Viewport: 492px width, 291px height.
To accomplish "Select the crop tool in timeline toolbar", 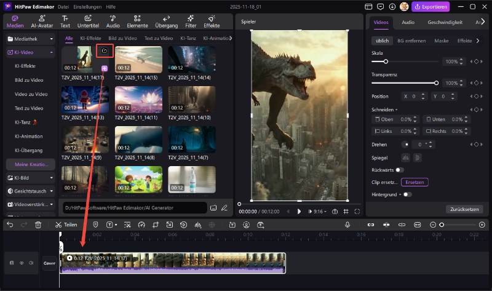I will (156, 225).
